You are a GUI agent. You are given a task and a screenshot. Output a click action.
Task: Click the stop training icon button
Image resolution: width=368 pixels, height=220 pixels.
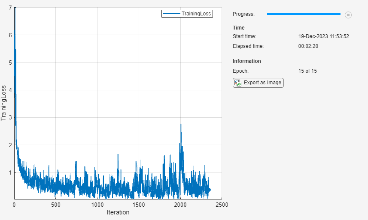point(348,15)
